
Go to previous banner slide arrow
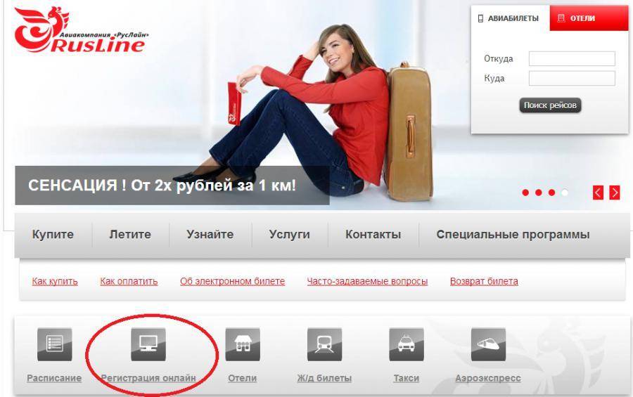[599, 193]
